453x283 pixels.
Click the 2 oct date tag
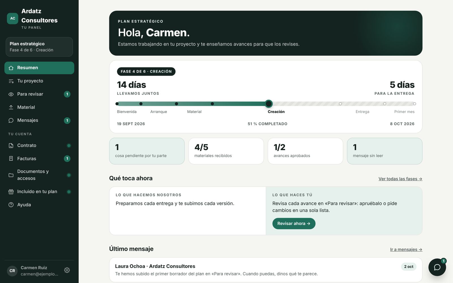409,267
